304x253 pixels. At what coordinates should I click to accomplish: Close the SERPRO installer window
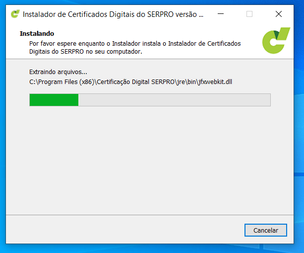click(278, 14)
